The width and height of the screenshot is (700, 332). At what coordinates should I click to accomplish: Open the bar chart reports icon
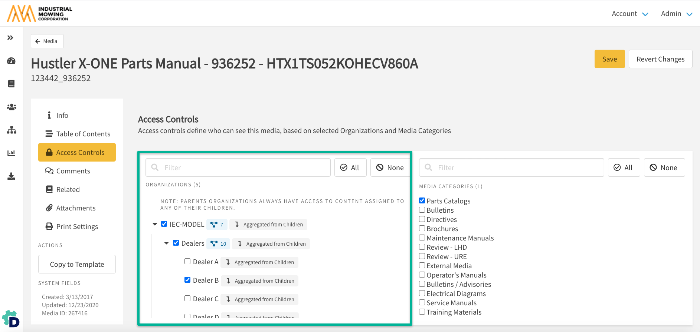pyautogui.click(x=11, y=153)
